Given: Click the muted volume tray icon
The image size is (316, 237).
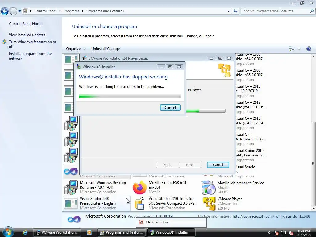Looking at the screenshot, I should click(291, 233).
